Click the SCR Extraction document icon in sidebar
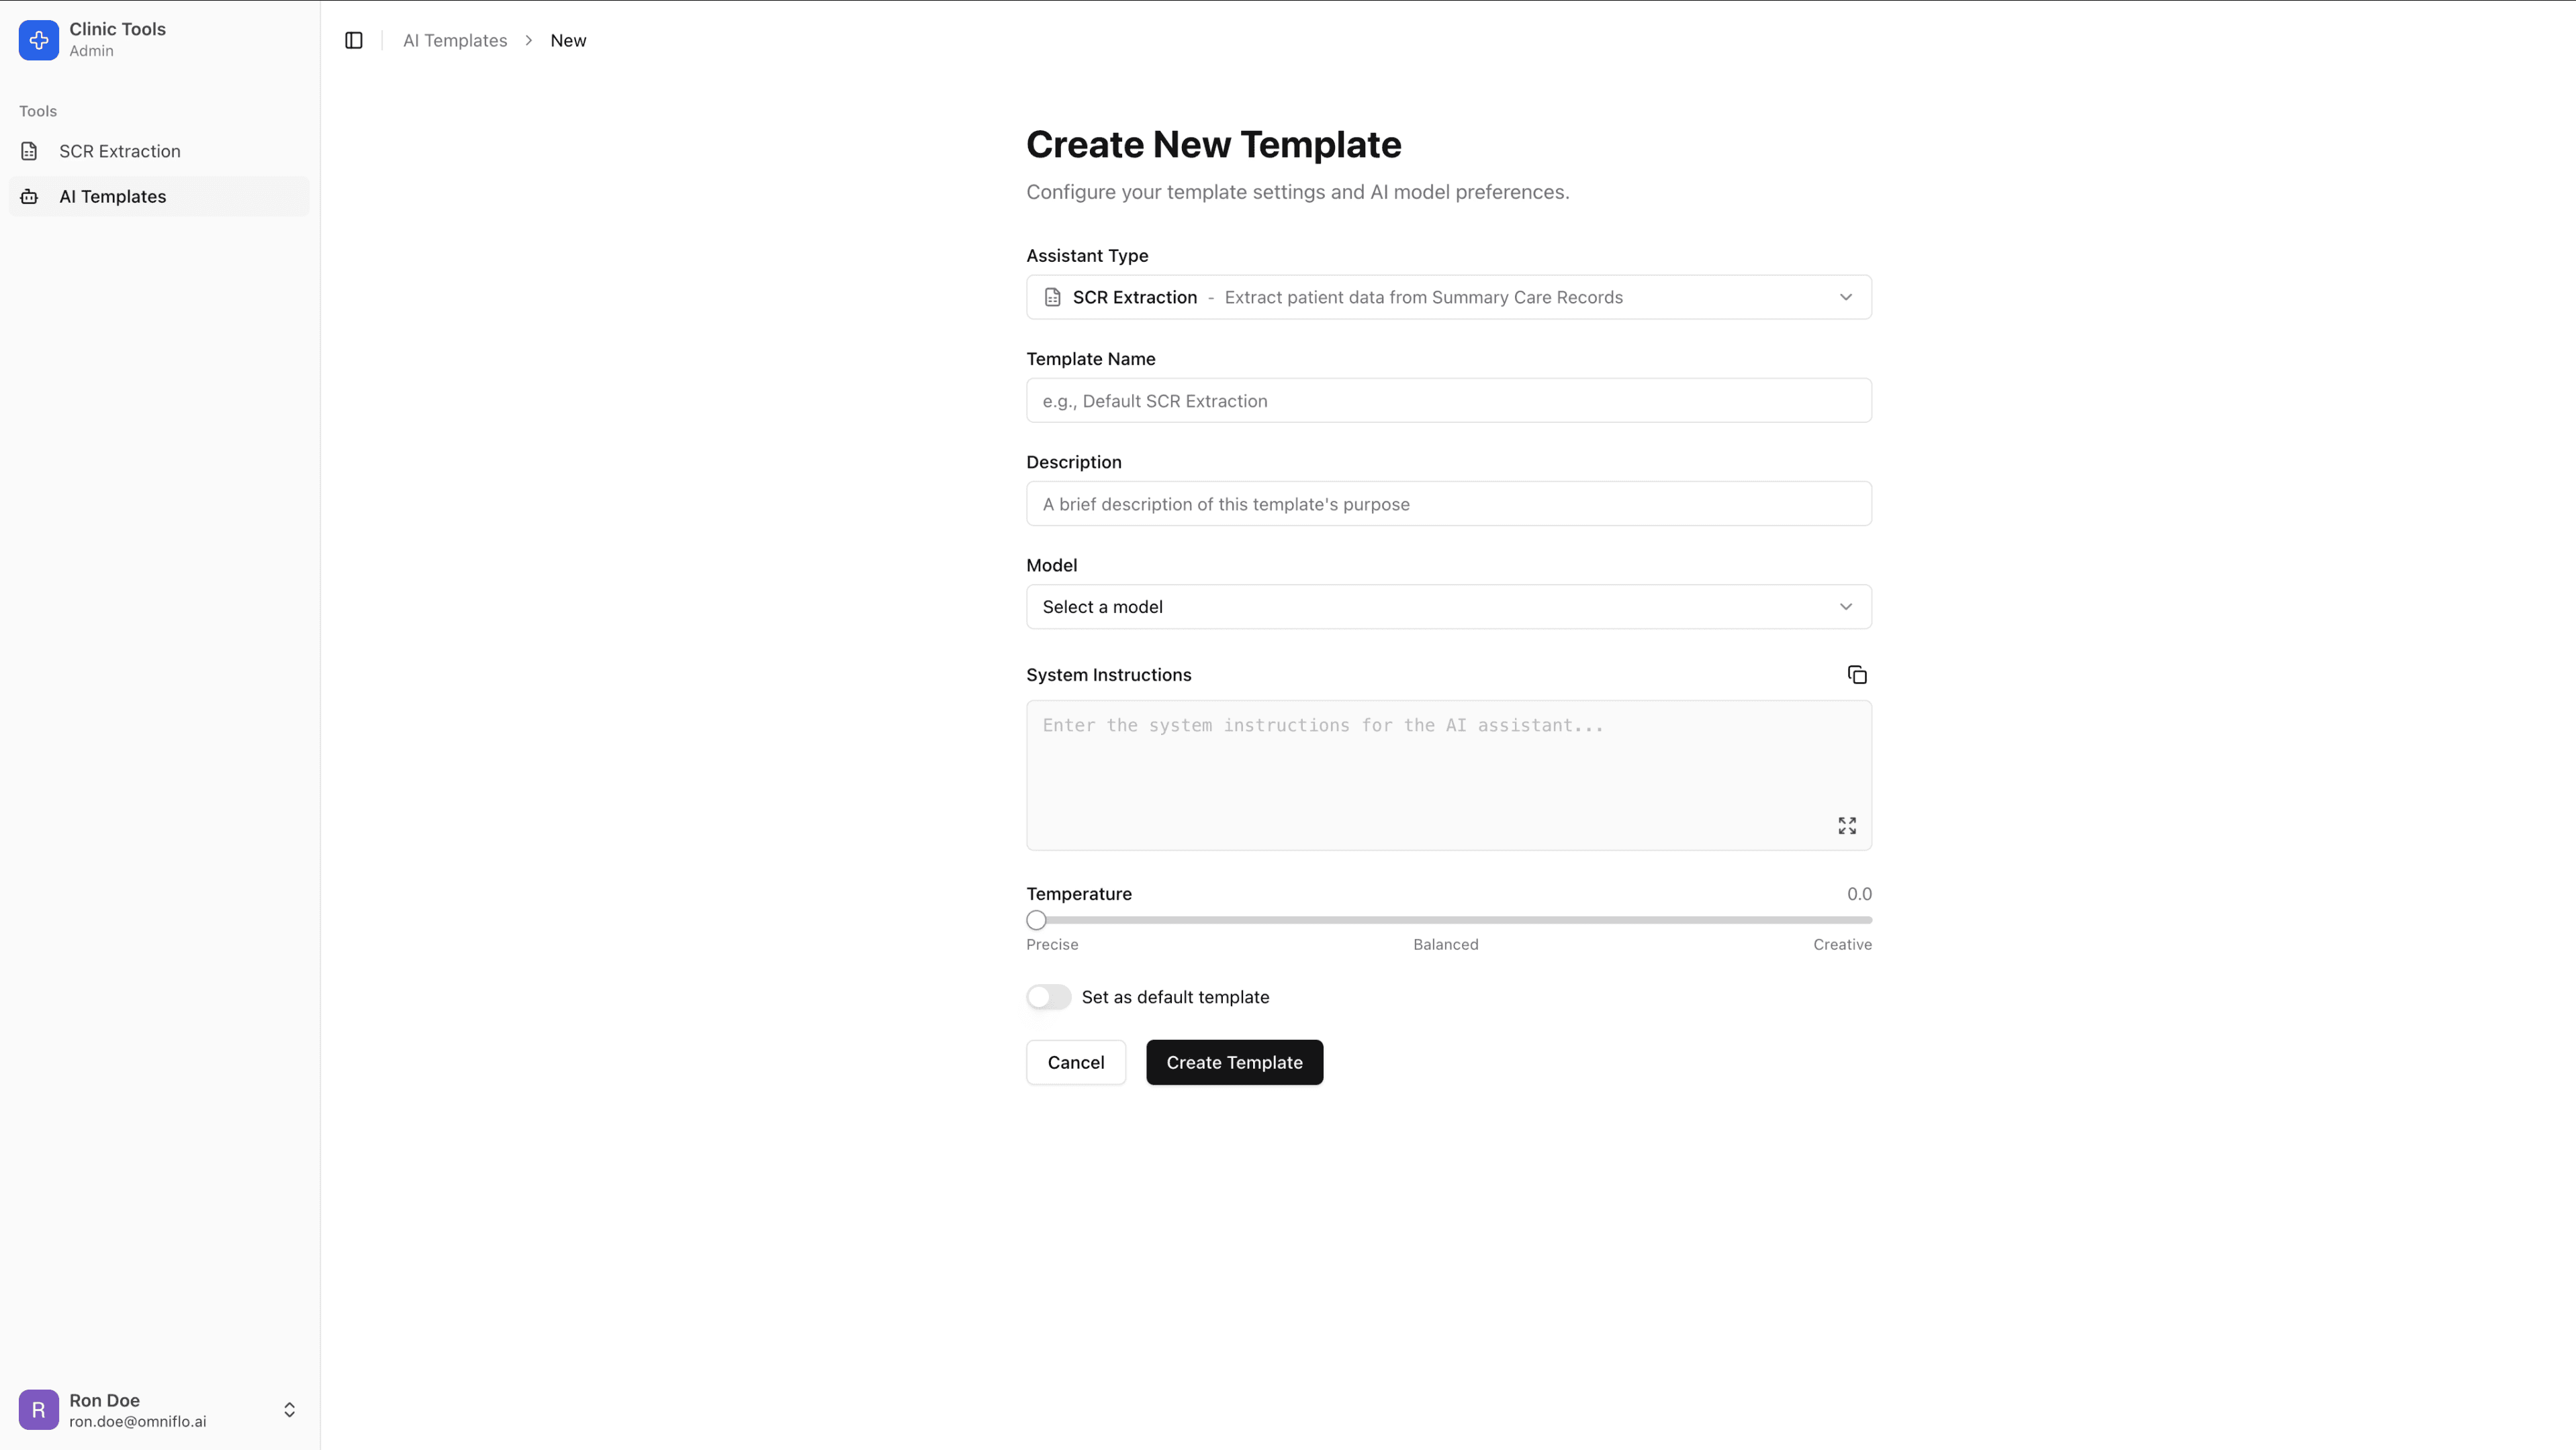This screenshot has width=2576, height=1450. [x=29, y=151]
